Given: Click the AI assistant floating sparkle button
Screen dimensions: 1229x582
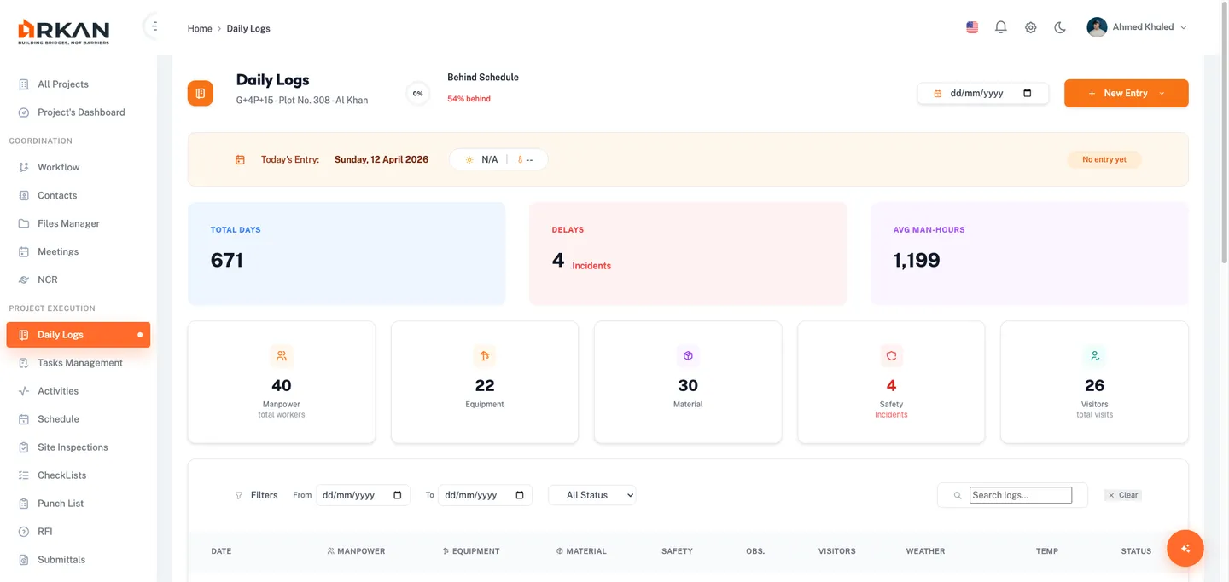Looking at the screenshot, I should pos(1185,549).
